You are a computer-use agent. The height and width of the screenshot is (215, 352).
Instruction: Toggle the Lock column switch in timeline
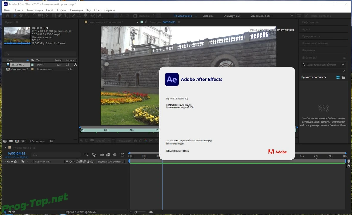pos(15,161)
